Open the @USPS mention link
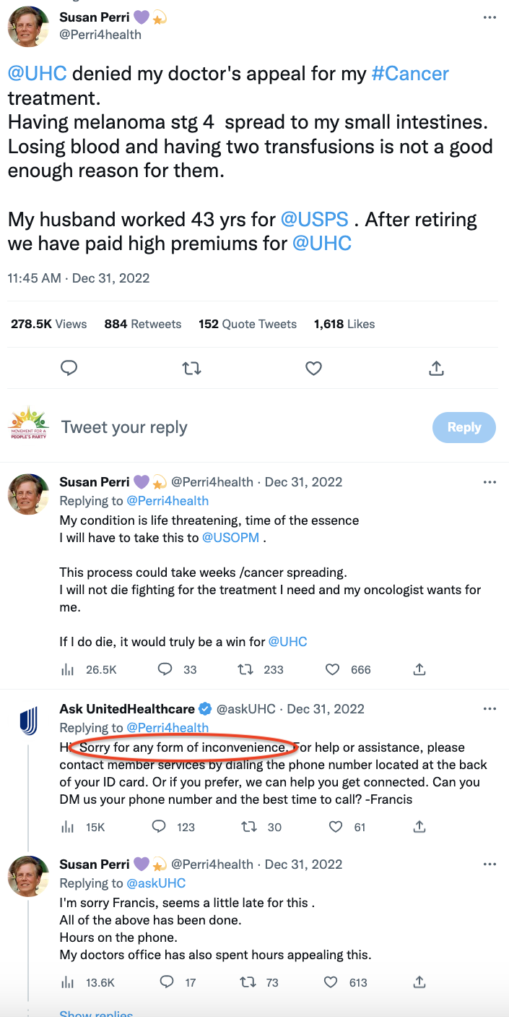 [315, 219]
